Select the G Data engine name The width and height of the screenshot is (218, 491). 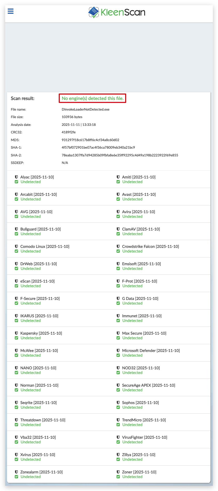click(x=140, y=299)
